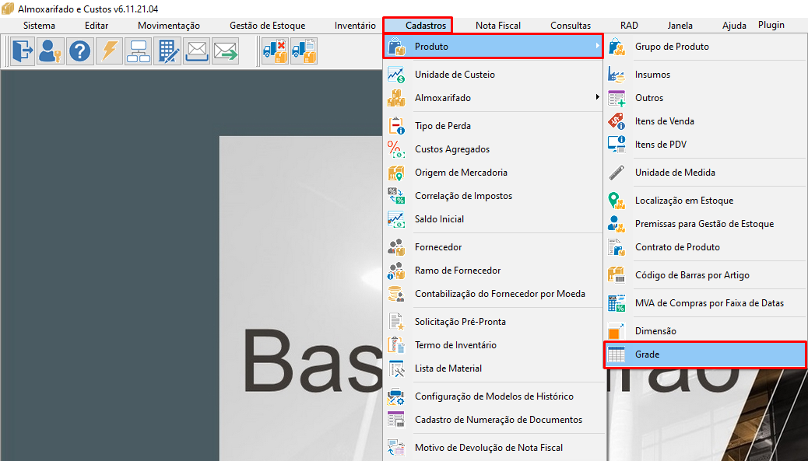
Task: Click the Unidade de Custeio icon
Action: coord(396,75)
